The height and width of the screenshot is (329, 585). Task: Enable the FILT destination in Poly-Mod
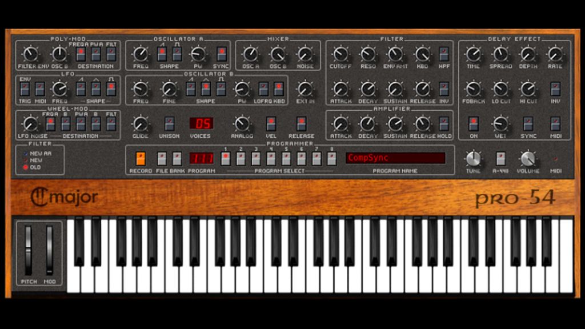click(110, 53)
